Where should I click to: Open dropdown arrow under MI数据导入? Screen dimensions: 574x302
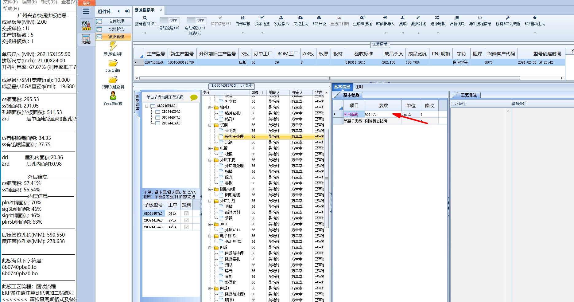point(386,33)
